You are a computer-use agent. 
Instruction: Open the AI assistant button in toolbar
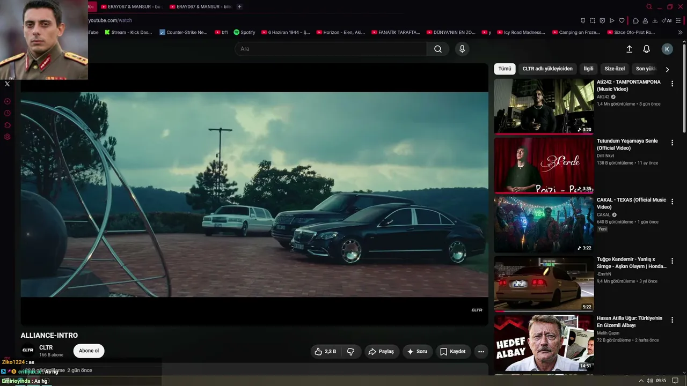(667, 20)
